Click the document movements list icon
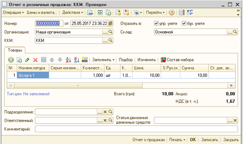The image size is (243, 144). pyautogui.click(x=182, y=12)
